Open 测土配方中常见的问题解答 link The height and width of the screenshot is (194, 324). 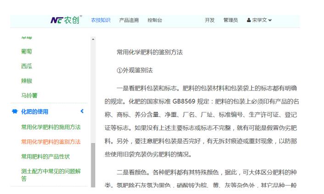click(50, 174)
